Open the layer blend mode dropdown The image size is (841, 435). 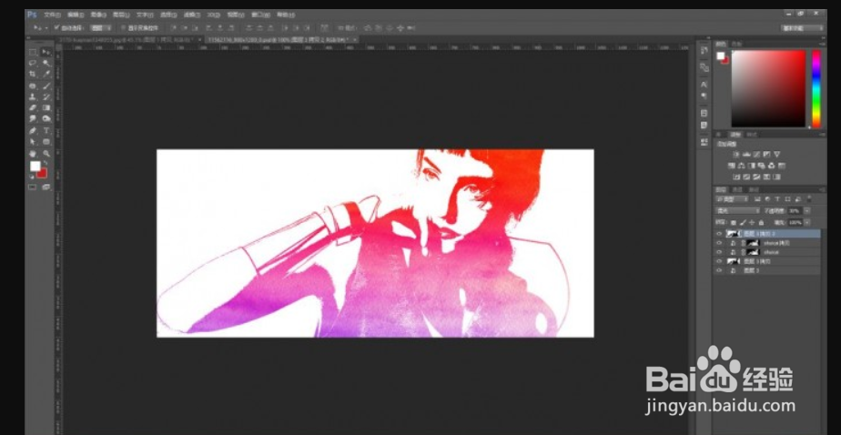(738, 211)
